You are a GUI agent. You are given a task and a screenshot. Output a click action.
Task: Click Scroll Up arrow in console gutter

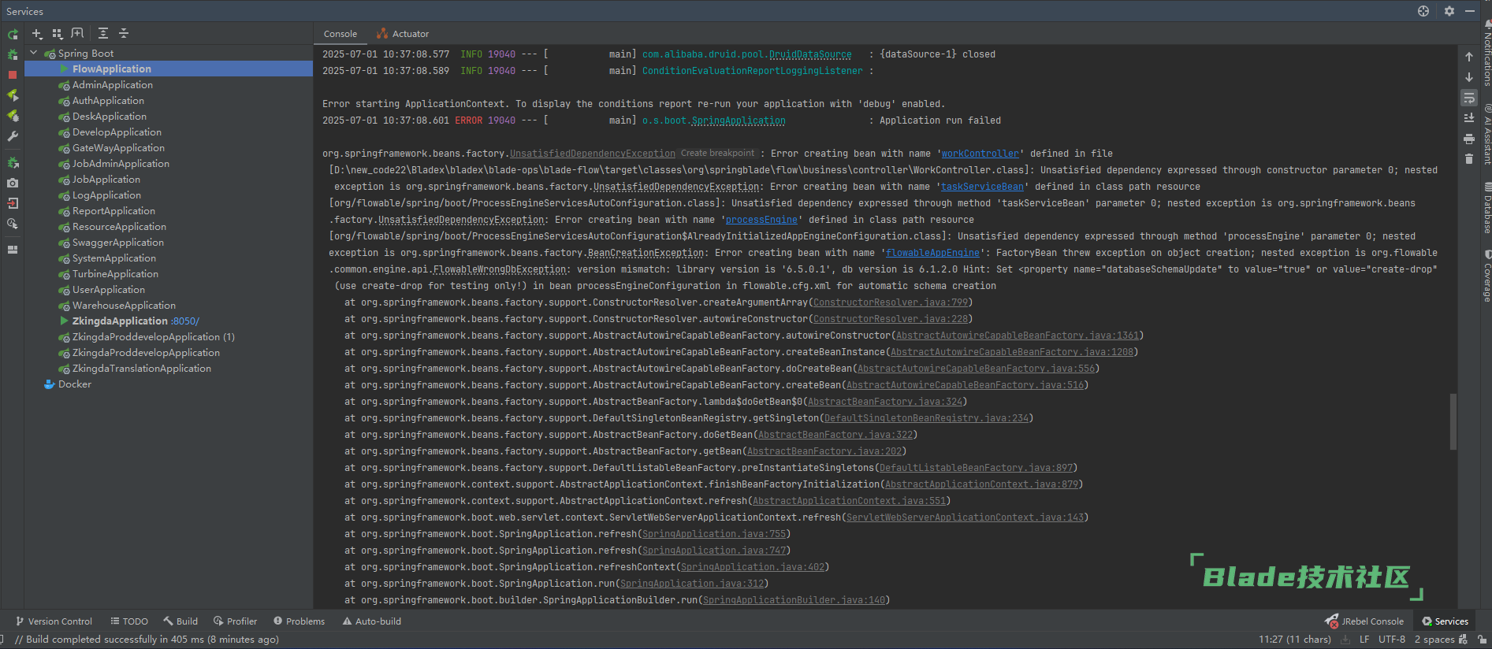(1469, 57)
